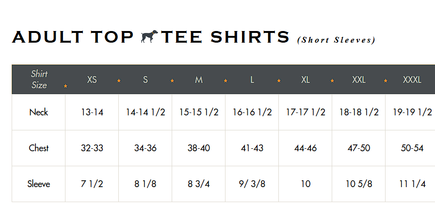This screenshot has height=222, width=435.
Task: Click the orange star after Shirt Size
Action: coord(65,86)
